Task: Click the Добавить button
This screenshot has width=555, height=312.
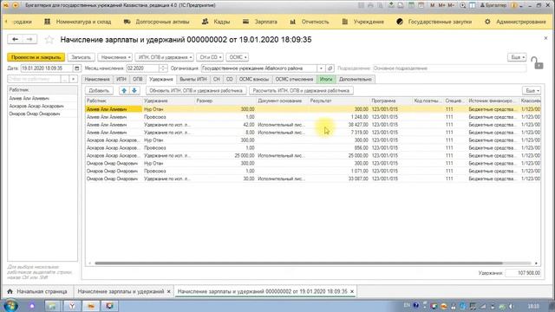Action: pos(99,90)
